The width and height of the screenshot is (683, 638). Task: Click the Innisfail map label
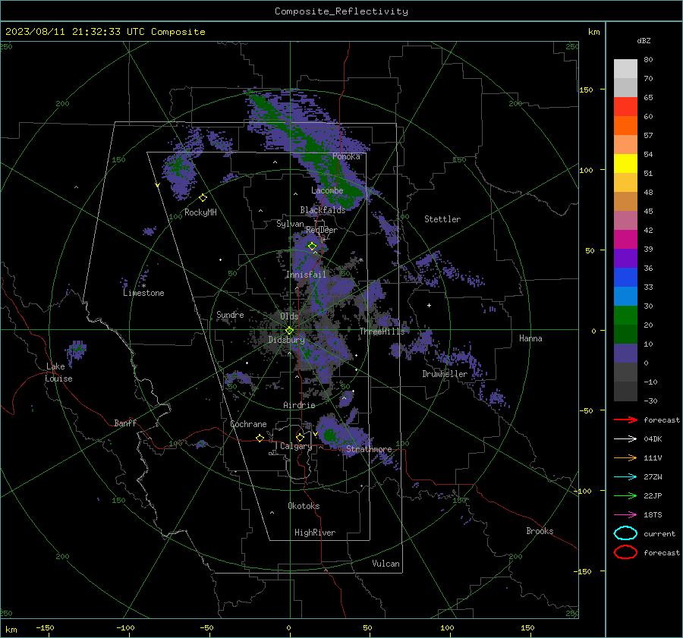306,275
